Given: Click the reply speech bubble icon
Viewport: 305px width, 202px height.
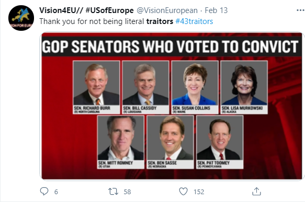Looking at the screenshot, I should [x=44, y=192].
